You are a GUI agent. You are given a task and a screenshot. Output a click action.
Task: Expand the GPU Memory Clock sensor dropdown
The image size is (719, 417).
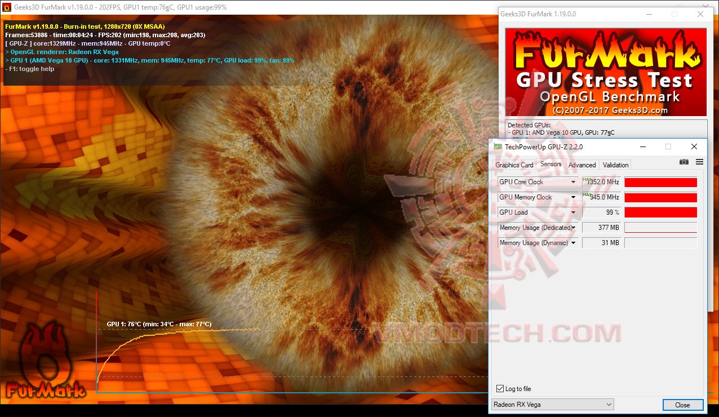coord(574,197)
